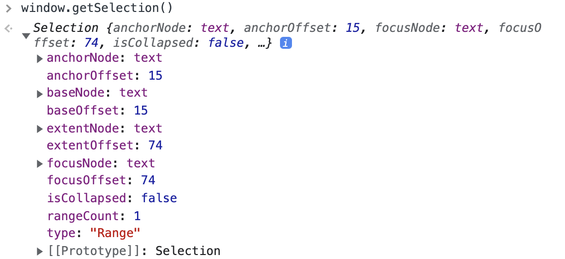Click the blue info icon after isCollapsed
The height and width of the screenshot is (259, 565).
[286, 44]
